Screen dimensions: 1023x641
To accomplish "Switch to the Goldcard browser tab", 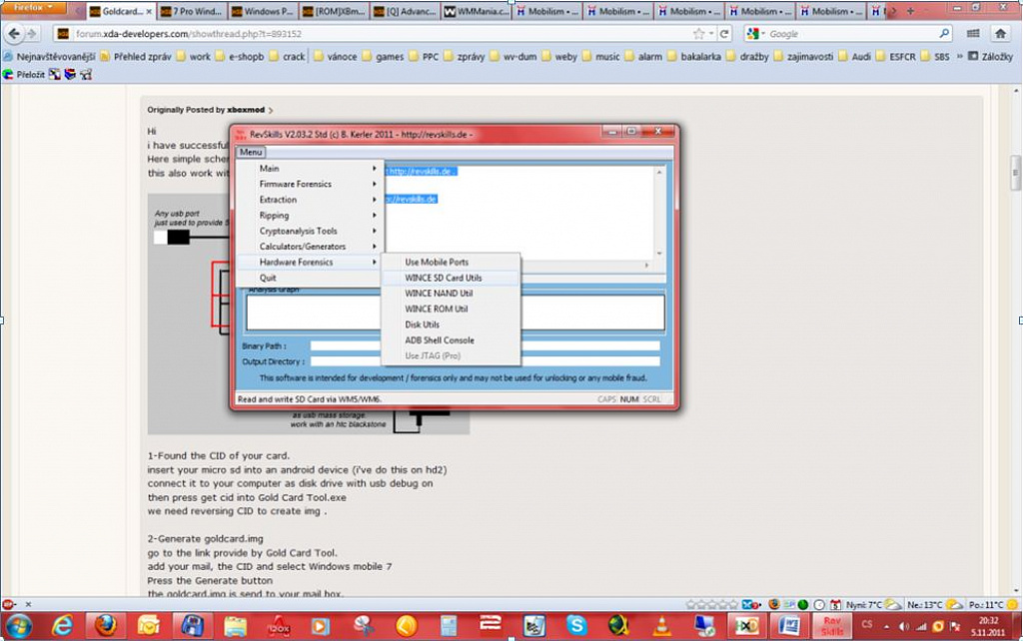I will click(x=120, y=11).
